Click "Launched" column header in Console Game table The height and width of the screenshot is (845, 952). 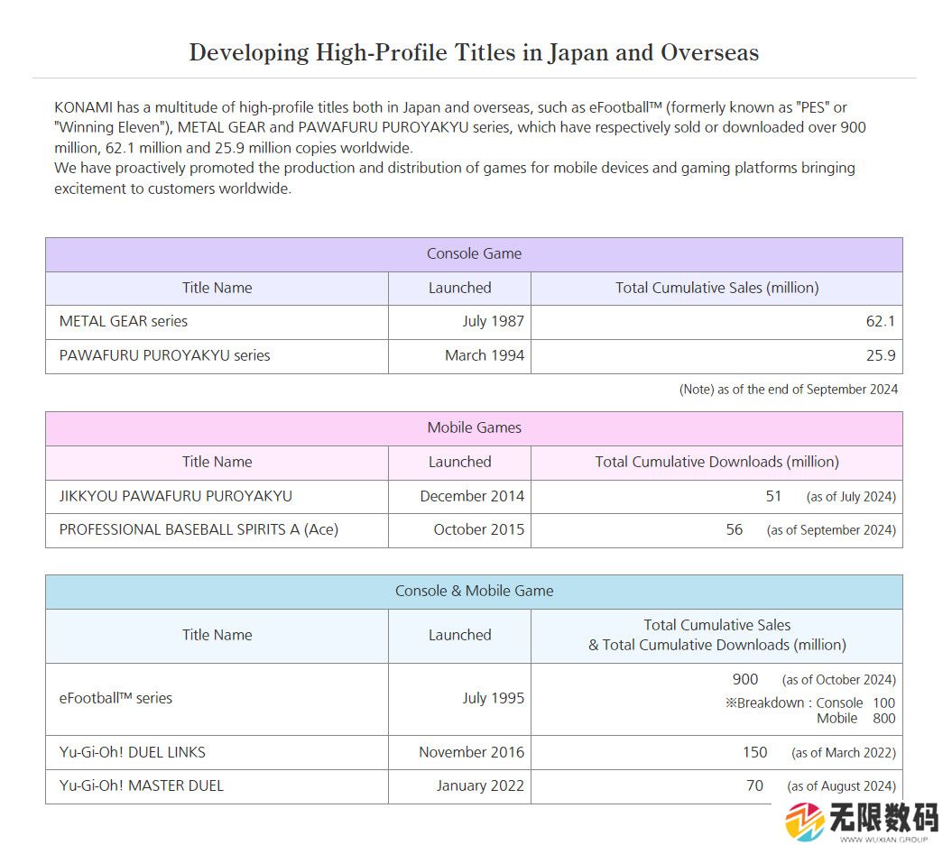coord(459,288)
